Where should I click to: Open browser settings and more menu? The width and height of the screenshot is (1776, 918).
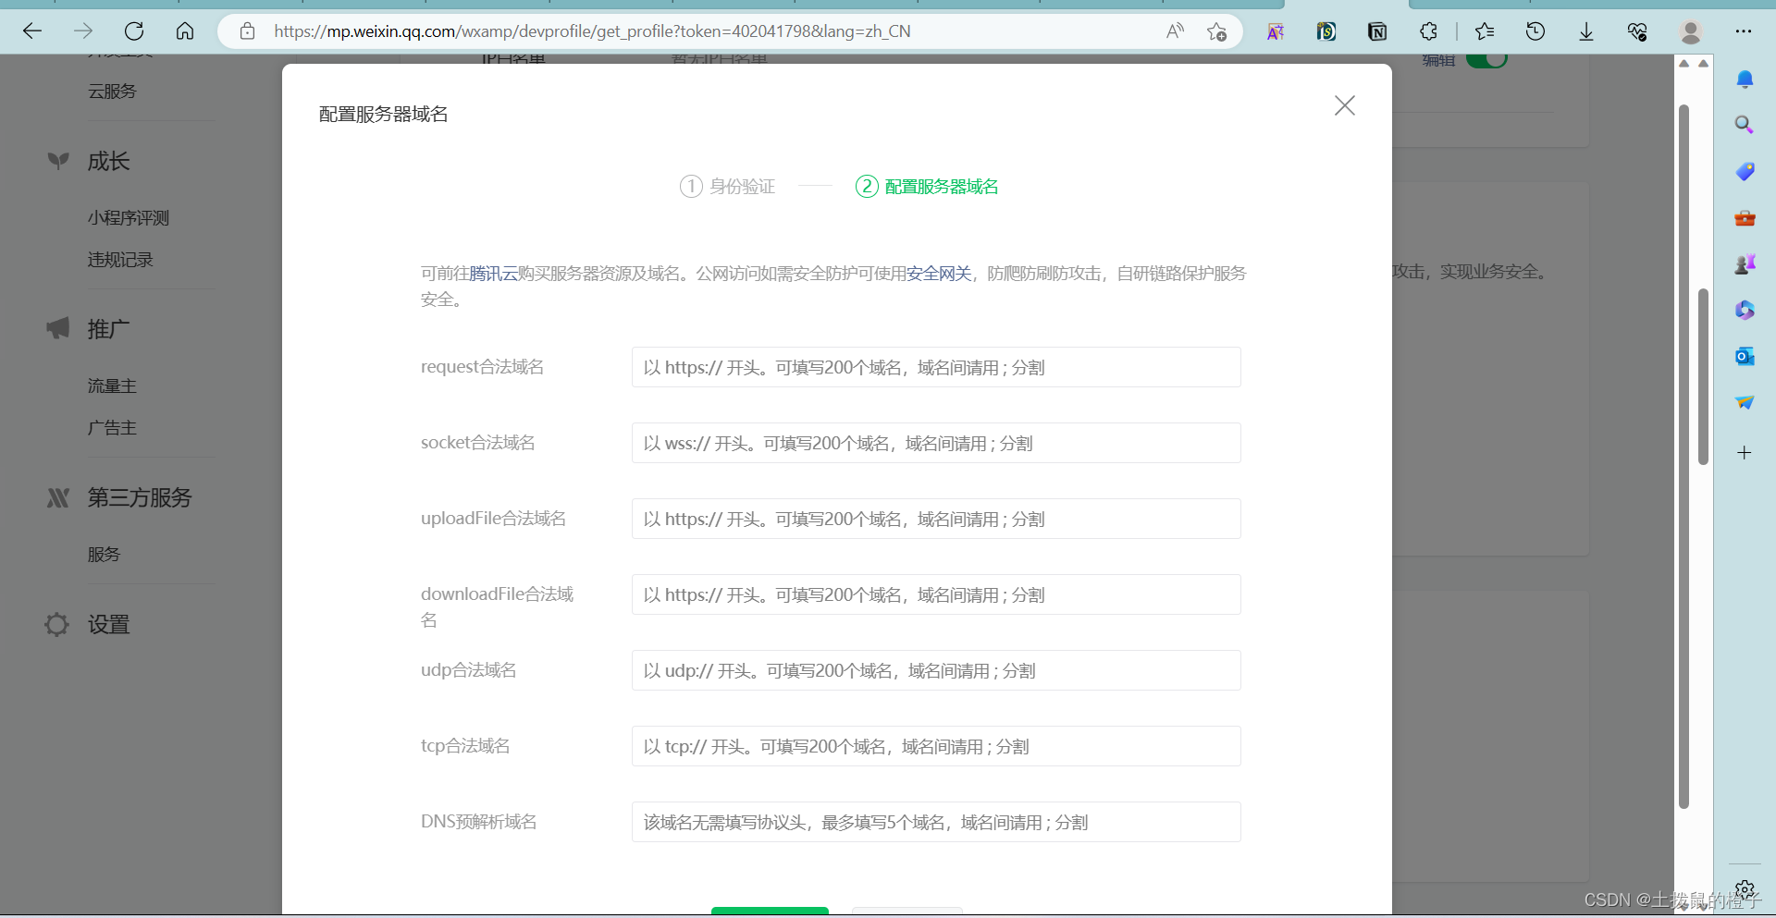pyautogui.click(x=1744, y=31)
